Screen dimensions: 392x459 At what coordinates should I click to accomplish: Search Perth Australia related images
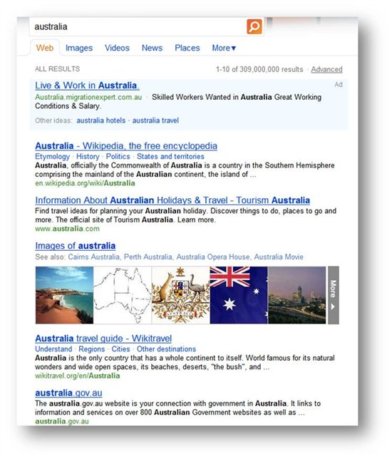pyautogui.click(x=148, y=257)
